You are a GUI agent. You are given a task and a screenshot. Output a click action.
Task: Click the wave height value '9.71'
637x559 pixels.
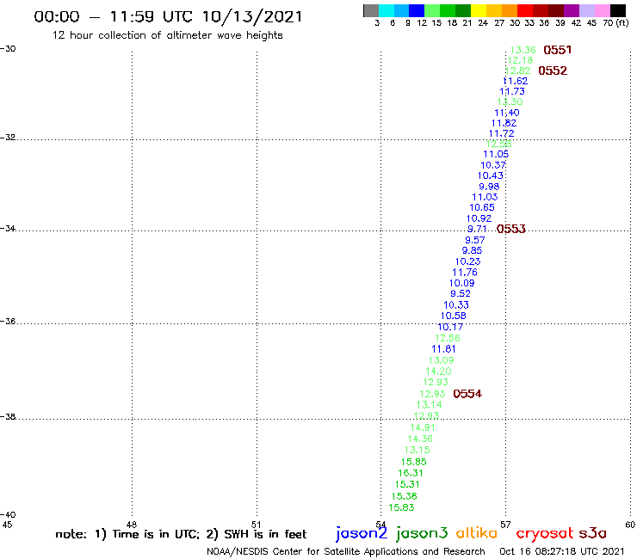click(x=477, y=229)
